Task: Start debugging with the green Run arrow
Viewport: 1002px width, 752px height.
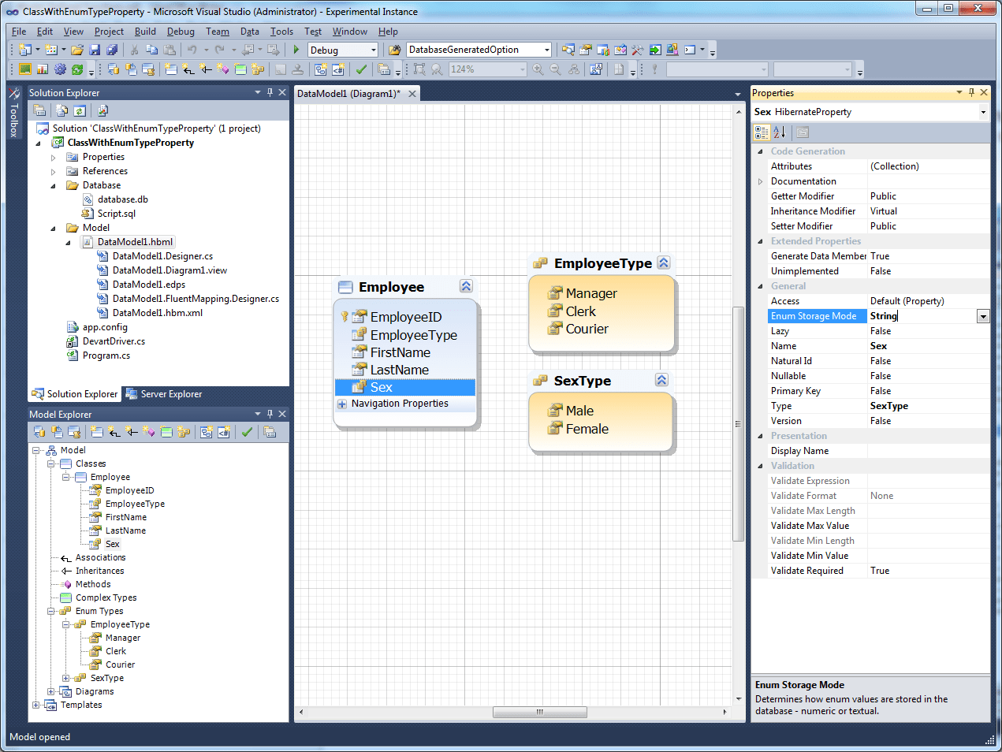Action: [295, 50]
